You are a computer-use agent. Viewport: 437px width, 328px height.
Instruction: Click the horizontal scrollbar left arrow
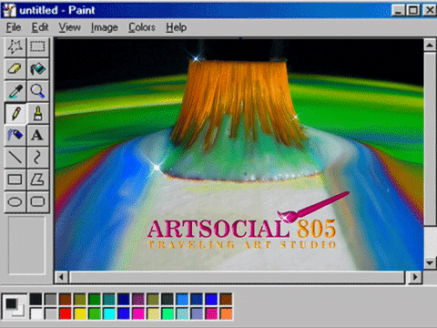coord(61,277)
